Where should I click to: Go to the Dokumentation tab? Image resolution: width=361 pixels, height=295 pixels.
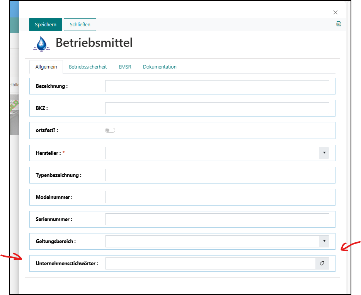pyautogui.click(x=160, y=67)
